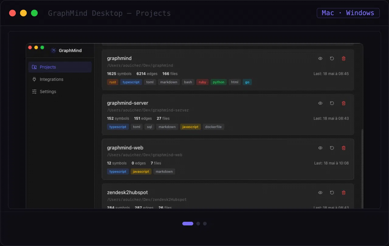Click the graphmind project title
This screenshot has height=246, width=389.
[x=119, y=58]
